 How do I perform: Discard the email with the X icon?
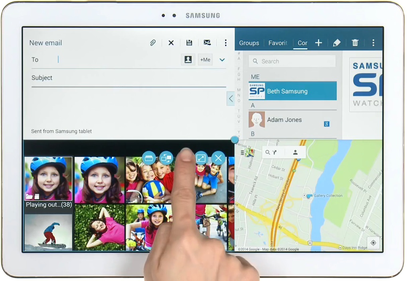[x=171, y=43]
